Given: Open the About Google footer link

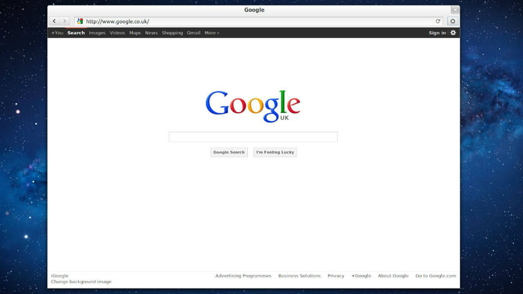Looking at the screenshot, I should click(x=393, y=275).
